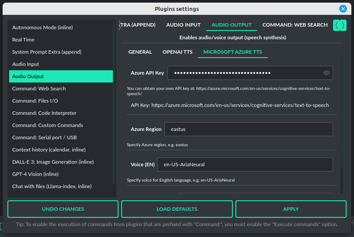Select the Audio Input top tab

(x=183, y=25)
